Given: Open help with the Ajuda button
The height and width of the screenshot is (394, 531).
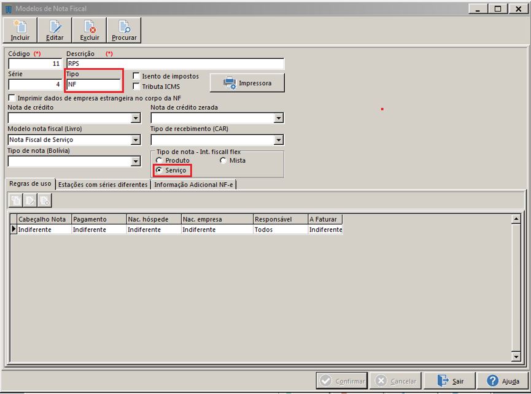Looking at the screenshot, I should click(503, 381).
